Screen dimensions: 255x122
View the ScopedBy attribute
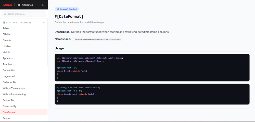24,100
